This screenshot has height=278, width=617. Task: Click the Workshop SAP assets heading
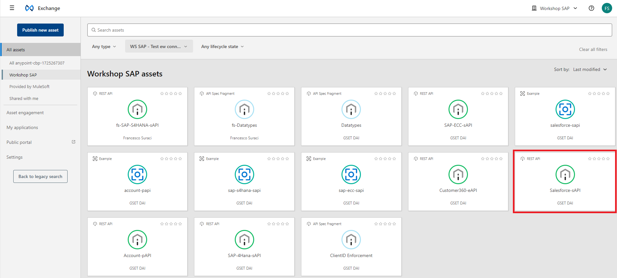click(125, 74)
